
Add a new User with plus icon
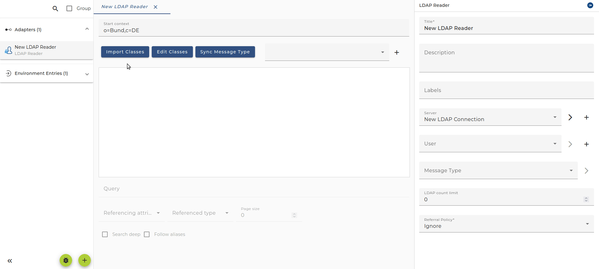click(x=587, y=144)
